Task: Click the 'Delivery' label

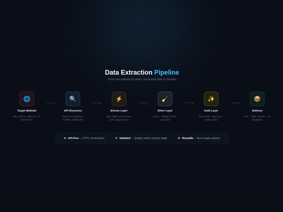Action: 257,111
